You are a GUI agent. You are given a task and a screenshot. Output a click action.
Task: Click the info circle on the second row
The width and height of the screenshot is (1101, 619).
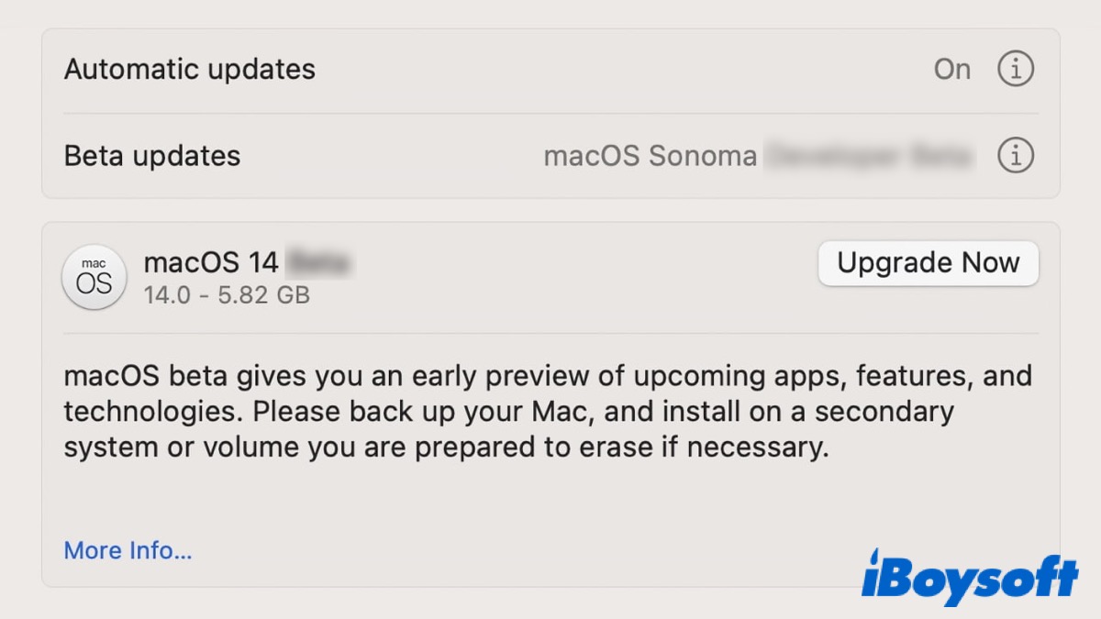click(x=1015, y=155)
